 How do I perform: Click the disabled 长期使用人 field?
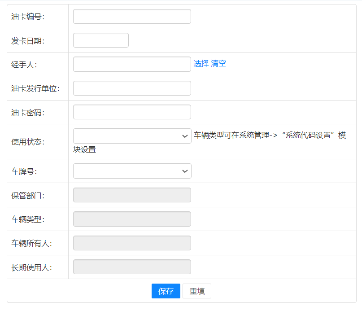click(x=132, y=267)
